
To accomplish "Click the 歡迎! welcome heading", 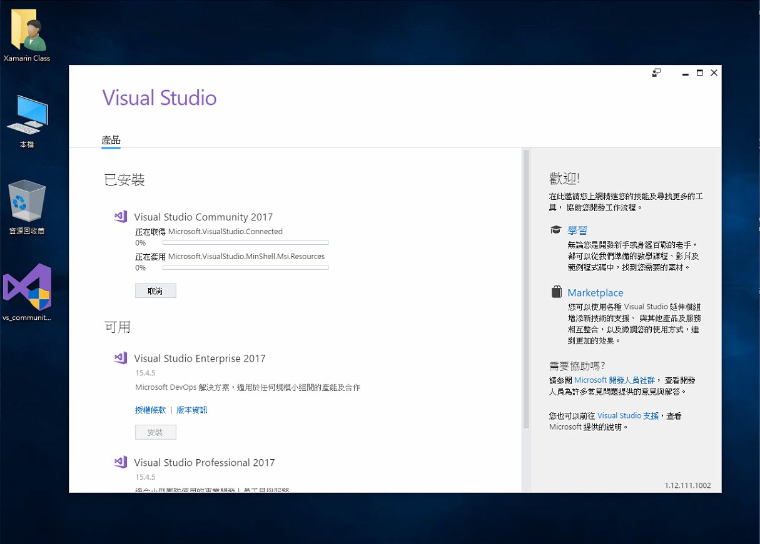I will (564, 179).
